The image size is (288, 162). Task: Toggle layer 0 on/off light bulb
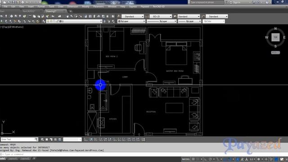pos(48,21)
